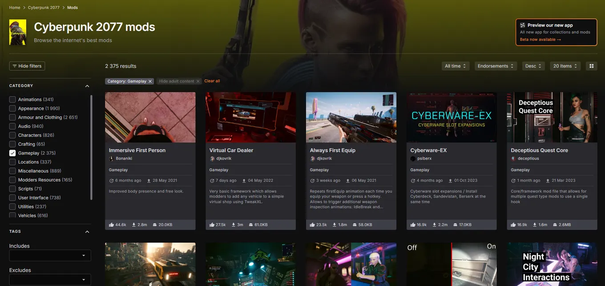The height and width of the screenshot is (286, 605).
Task: Click Bonaniki author avatar
Action: [x=111, y=159]
